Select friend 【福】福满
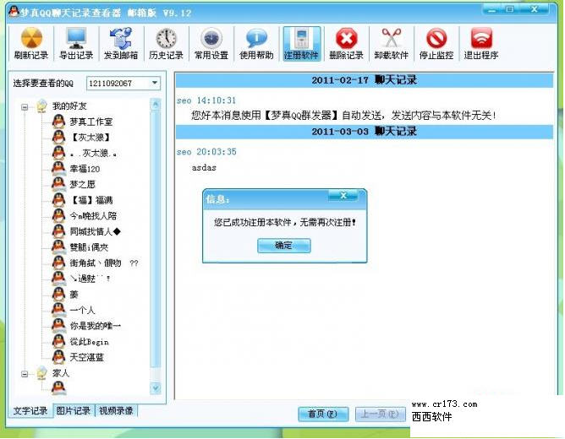The height and width of the screenshot is (439, 565). click(91, 200)
